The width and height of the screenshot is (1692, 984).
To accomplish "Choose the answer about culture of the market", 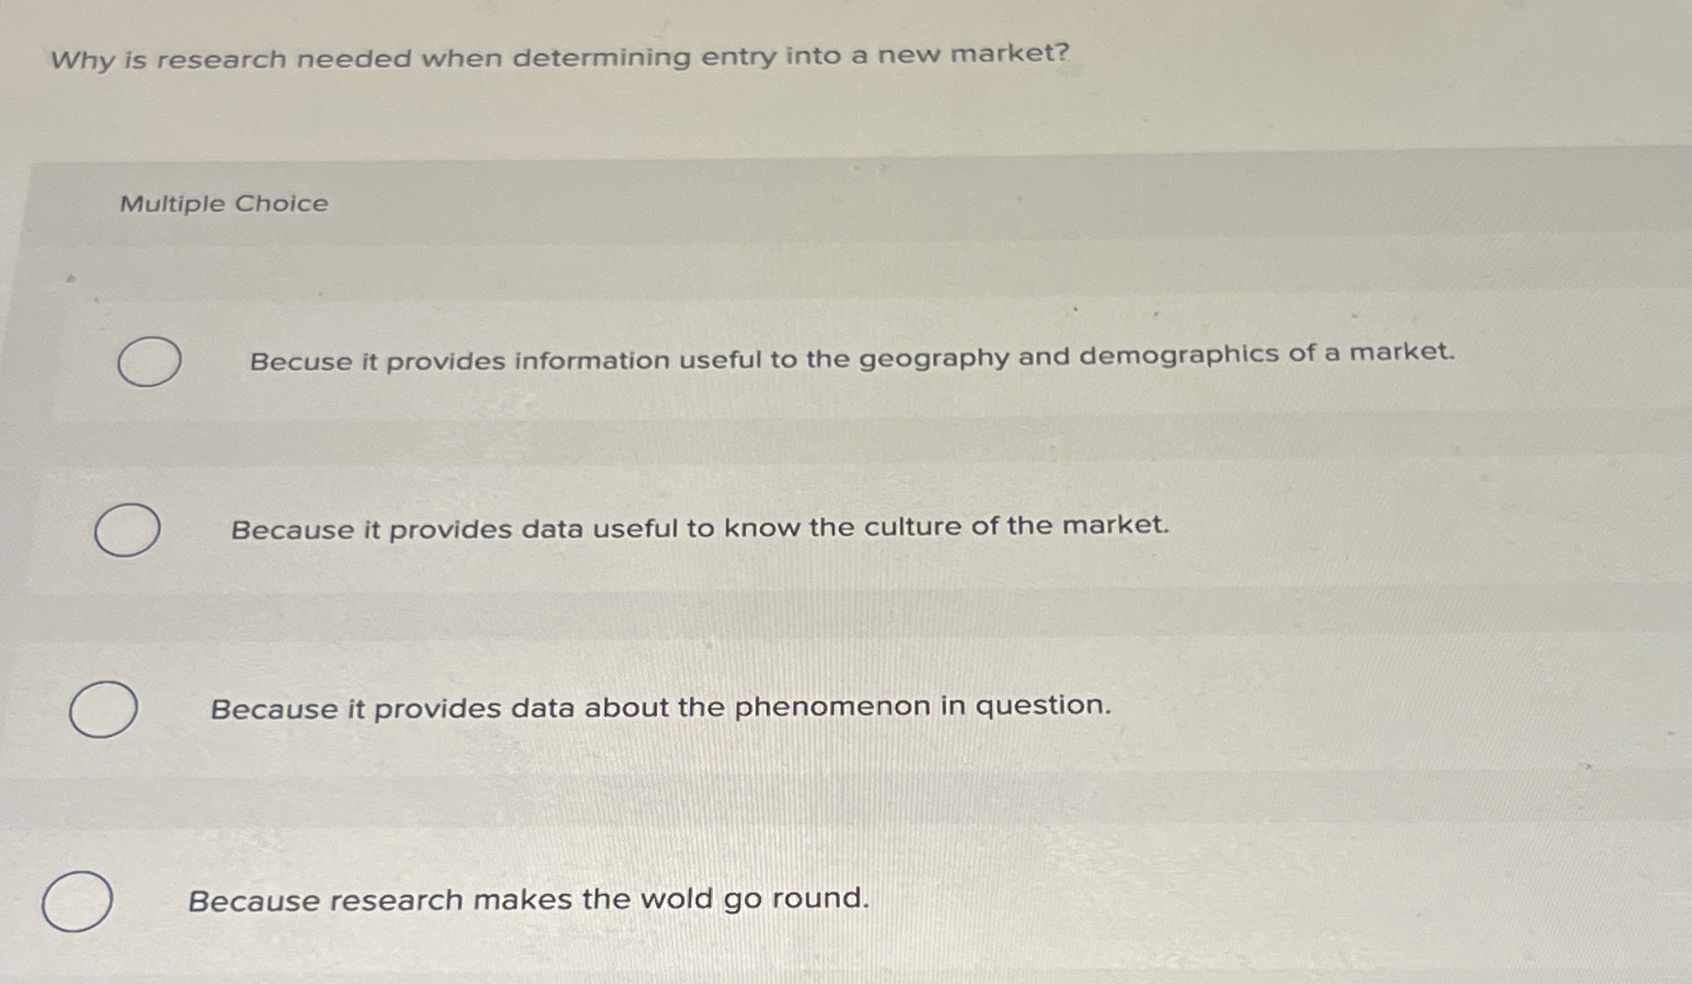I will (x=699, y=528).
